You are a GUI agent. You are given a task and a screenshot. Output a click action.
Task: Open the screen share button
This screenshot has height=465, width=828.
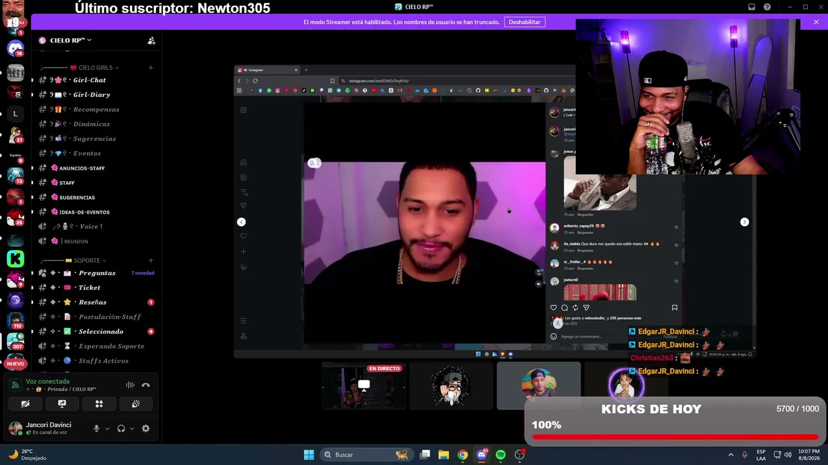pos(62,404)
